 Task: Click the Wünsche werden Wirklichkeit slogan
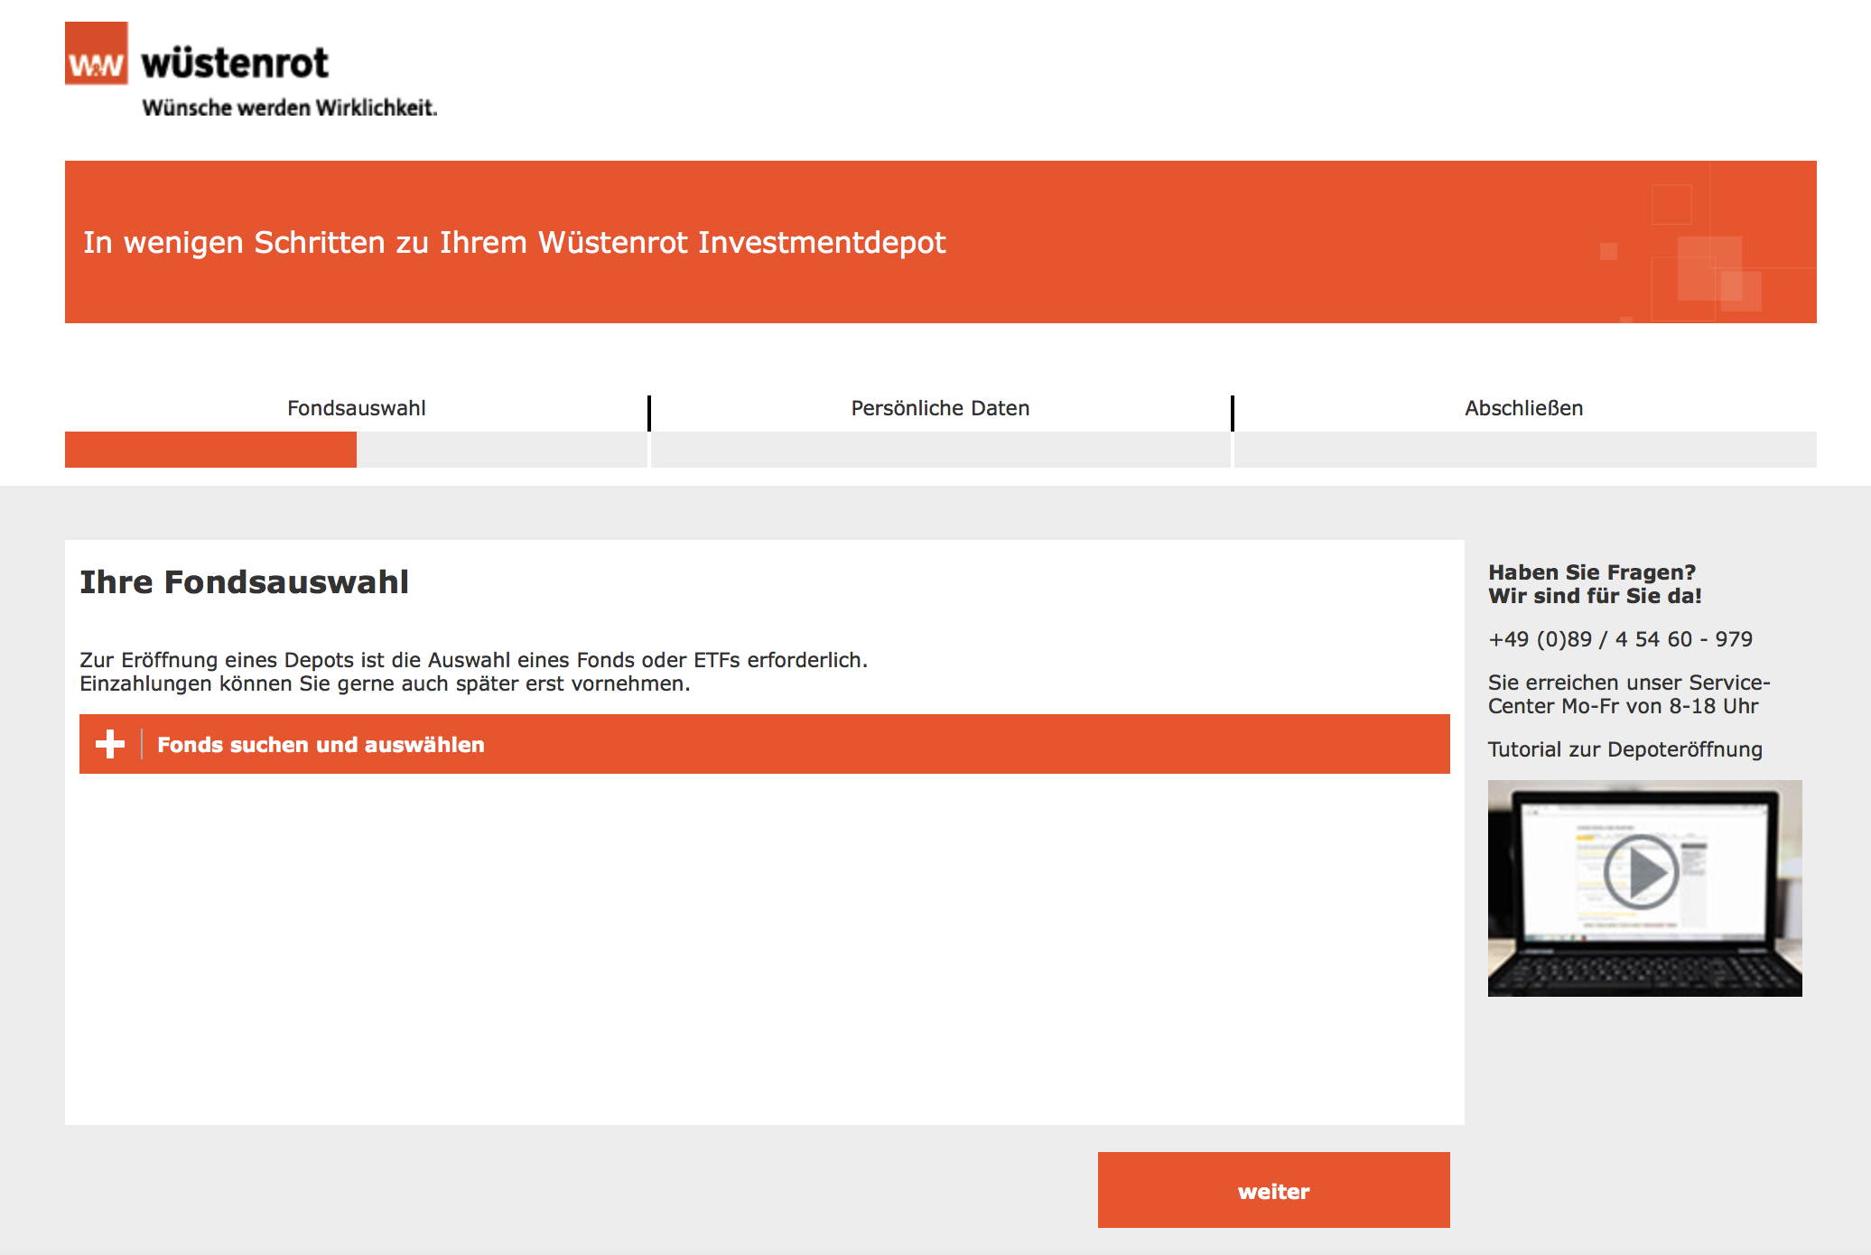(290, 107)
